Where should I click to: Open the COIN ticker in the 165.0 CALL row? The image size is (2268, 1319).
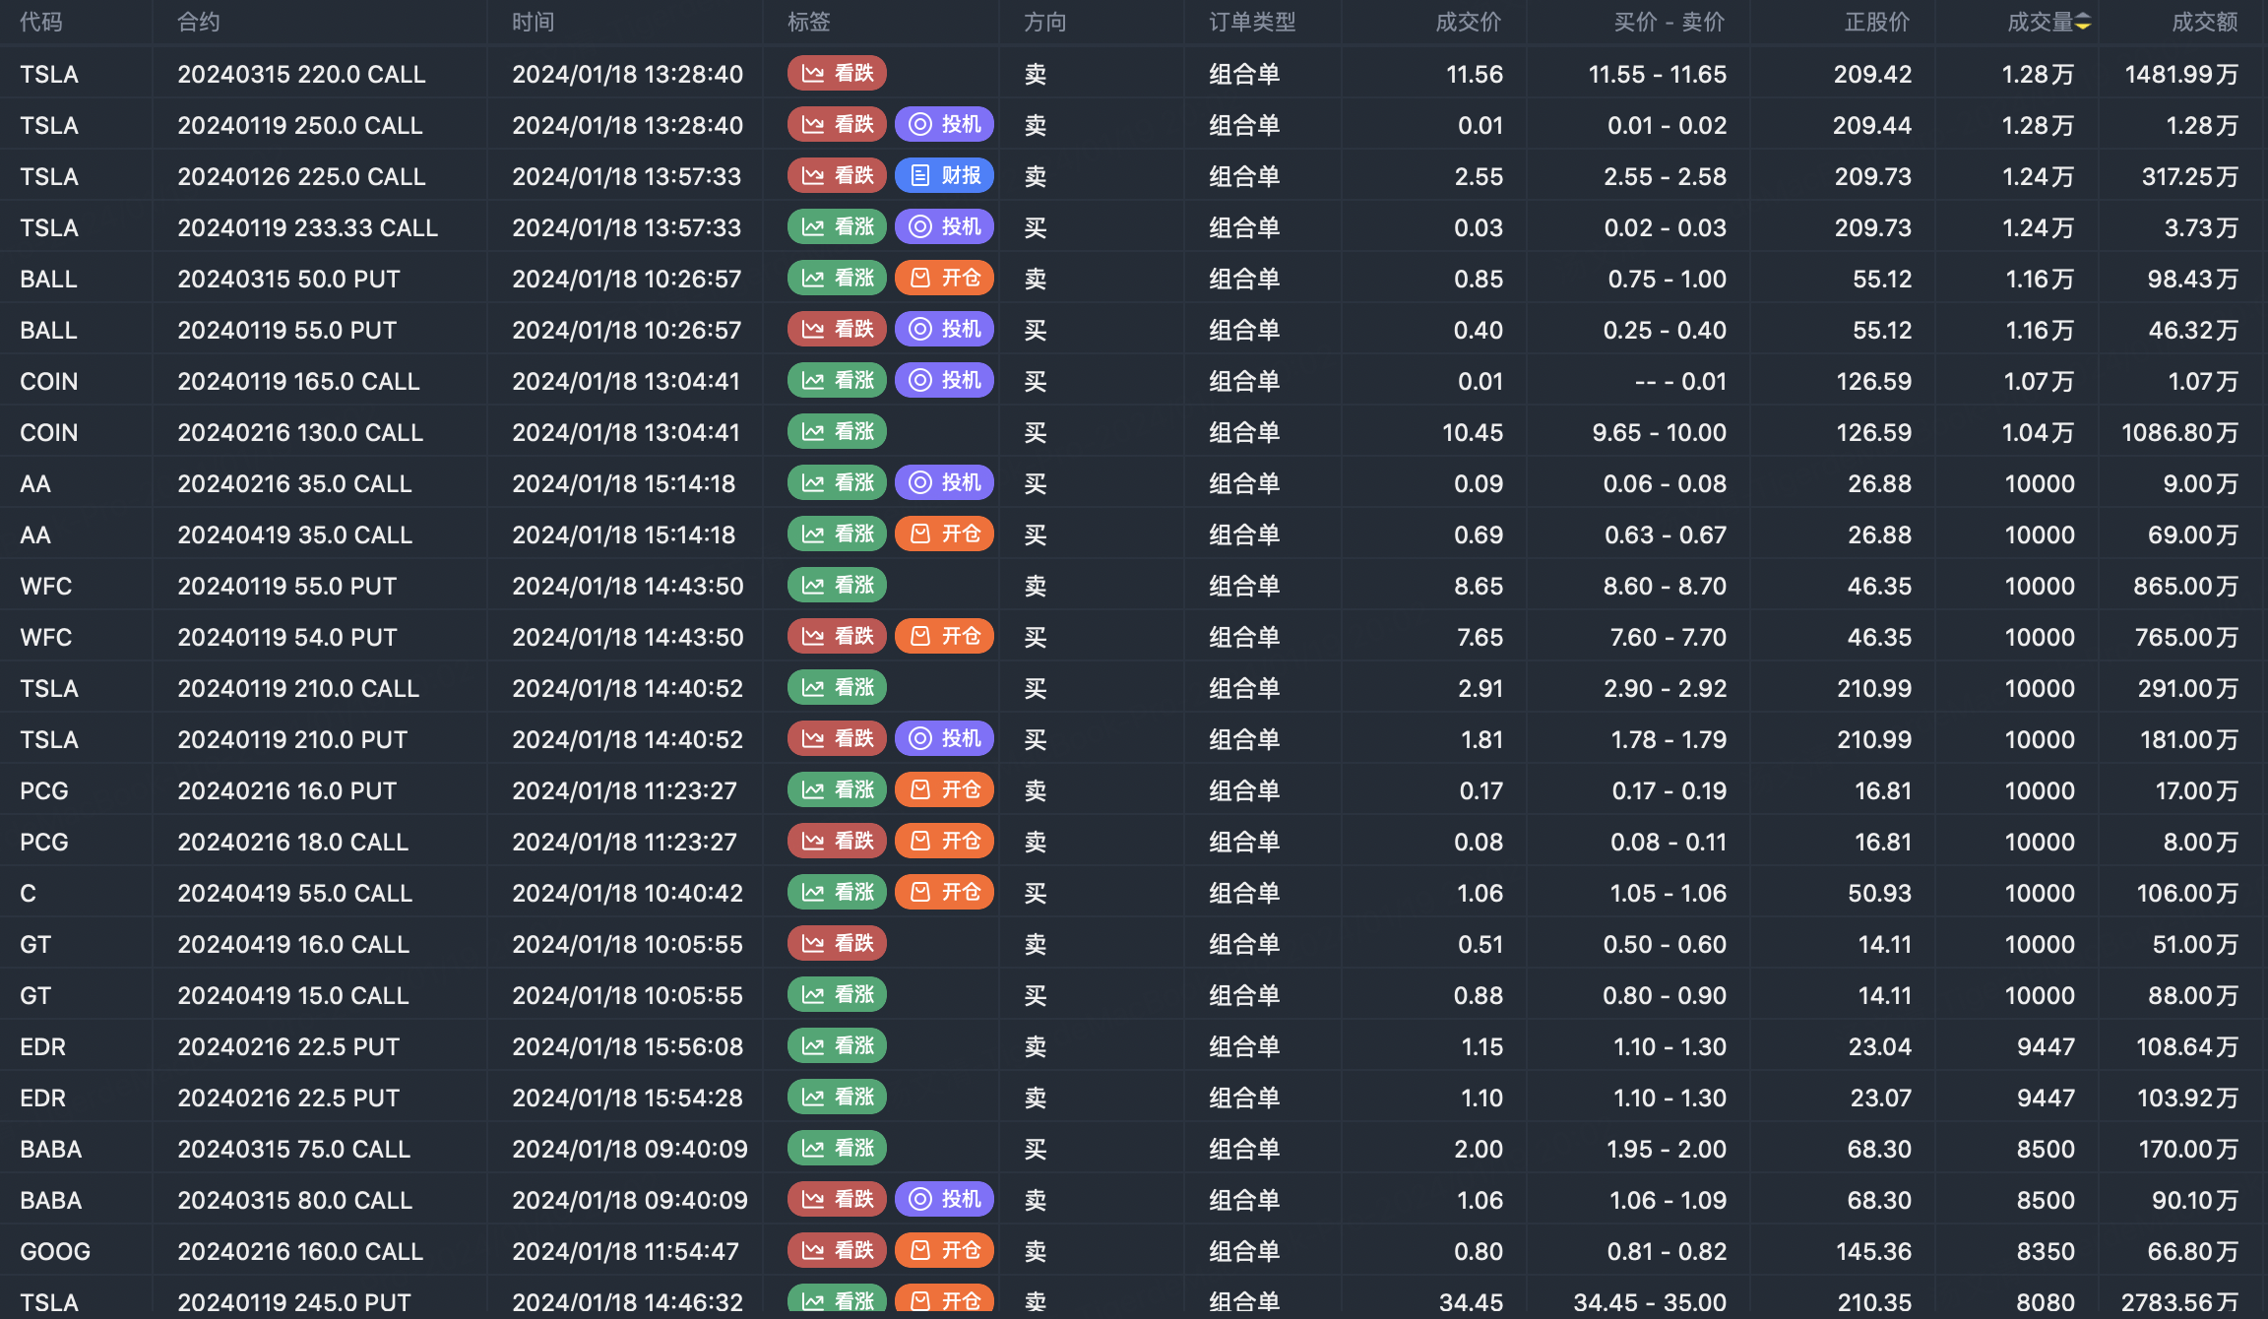tap(48, 381)
